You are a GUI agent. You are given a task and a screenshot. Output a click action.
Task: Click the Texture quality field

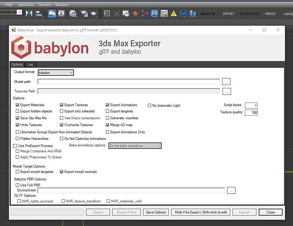[251, 112]
